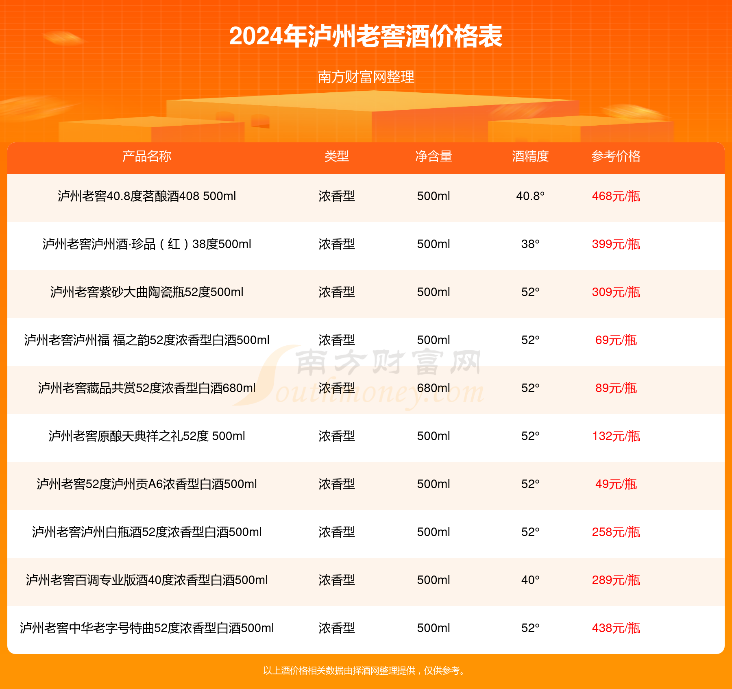Click the price 89元/瓶
The image size is (732, 689).
point(616,388)
